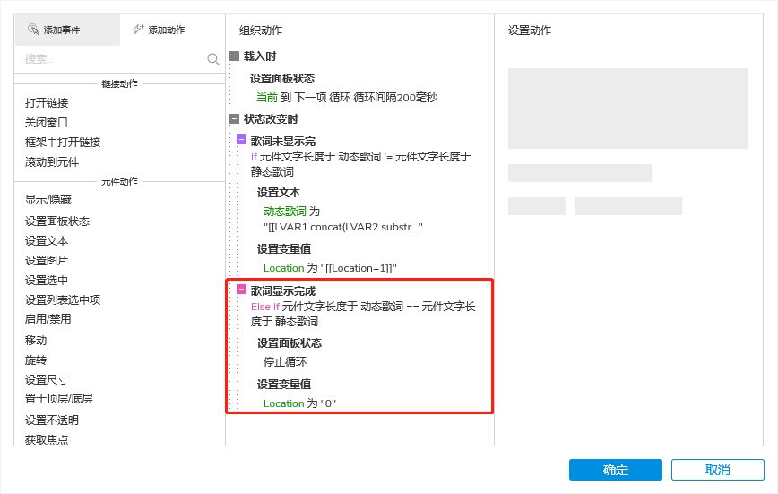
Task: Select the Location 为 "0" entry
Action: [x=299, y=403]
